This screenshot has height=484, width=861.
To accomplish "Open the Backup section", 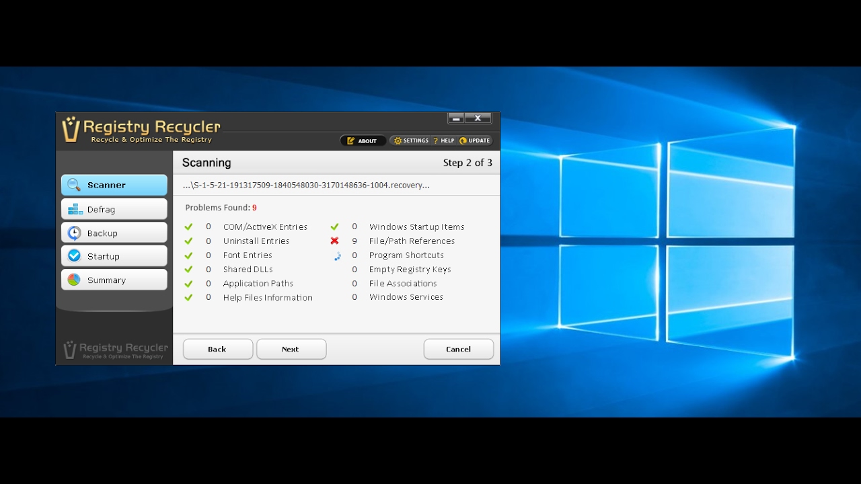I will tap(114, 233).
